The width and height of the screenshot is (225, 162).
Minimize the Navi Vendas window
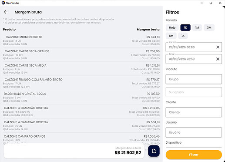201,3
